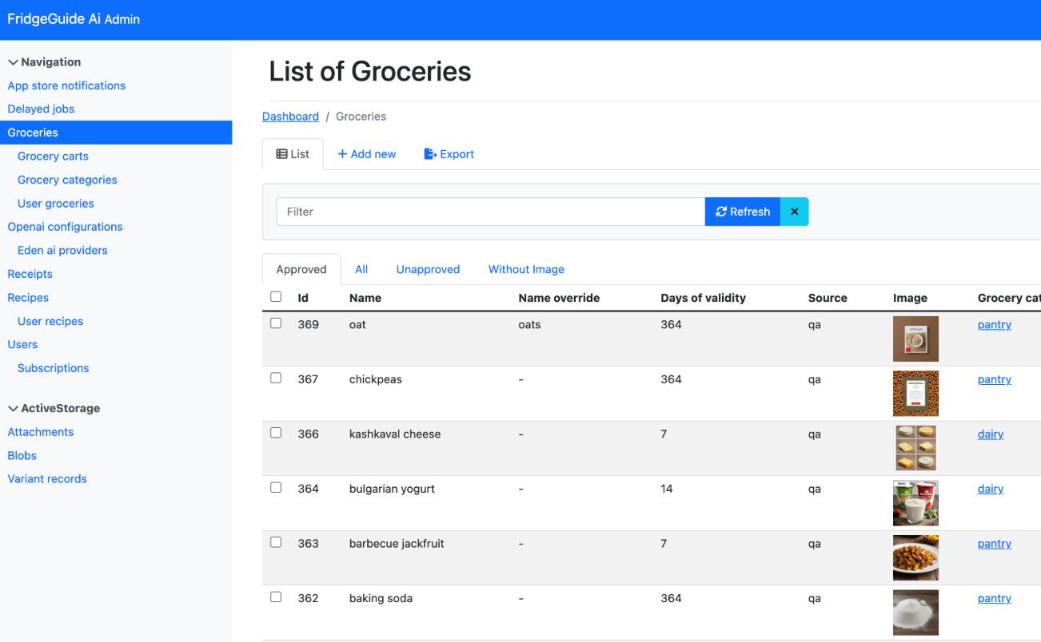Select the List tab
This screenshot has width=1041, height=642.
(293, 154)
